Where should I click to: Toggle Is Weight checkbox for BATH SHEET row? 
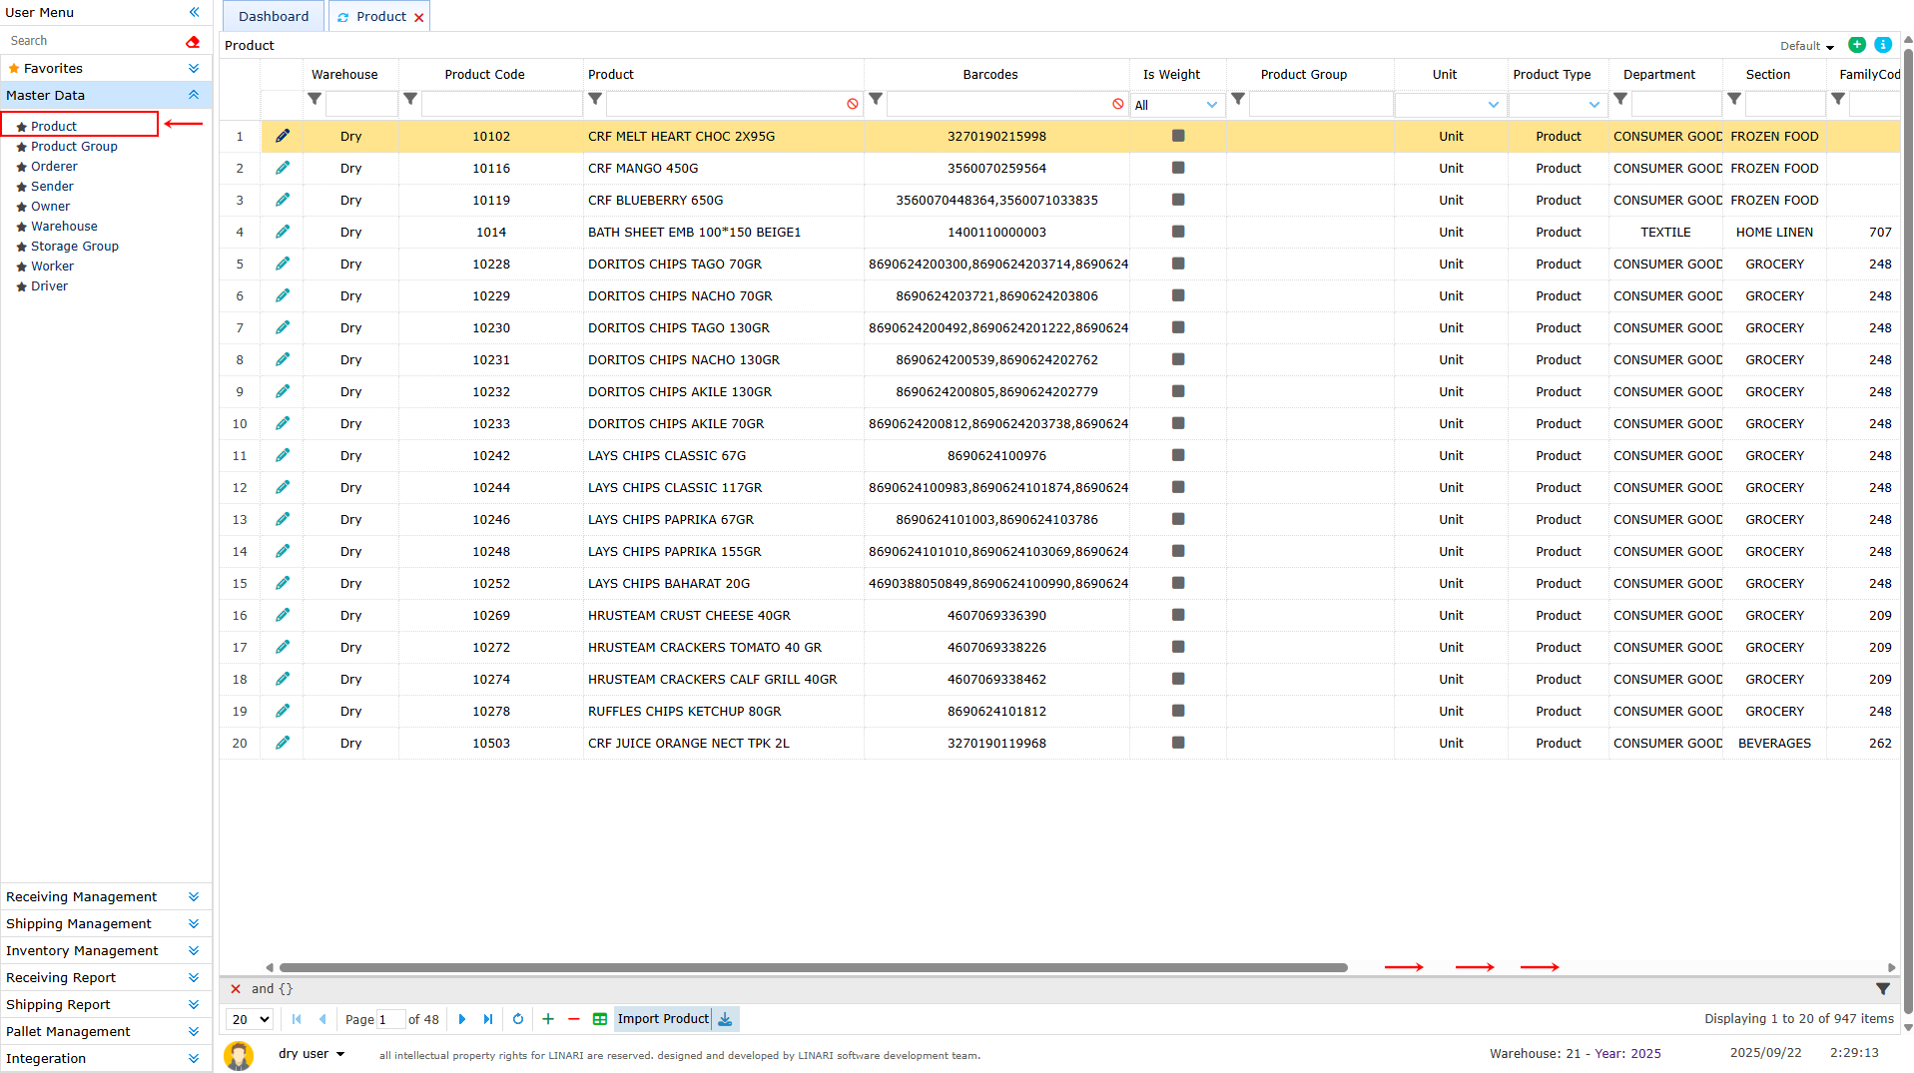pyautogui.click(x=1178, y=233)
